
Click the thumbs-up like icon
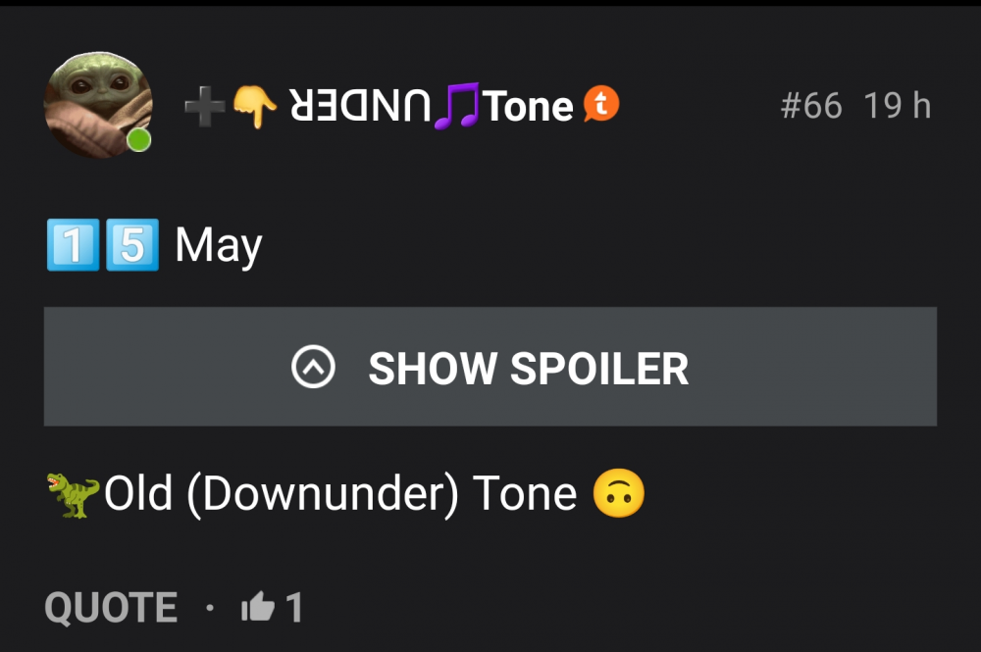(258, 606)
